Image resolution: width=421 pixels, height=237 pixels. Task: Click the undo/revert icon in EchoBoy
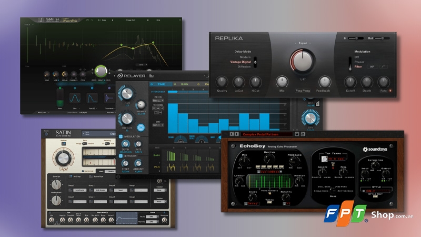click(303, 134)
